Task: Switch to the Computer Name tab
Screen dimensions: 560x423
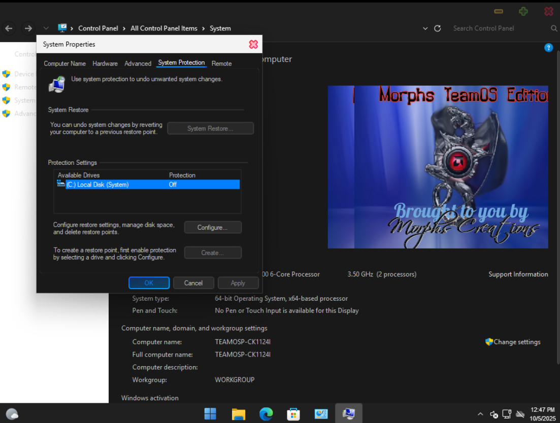Action: [64, 63]
